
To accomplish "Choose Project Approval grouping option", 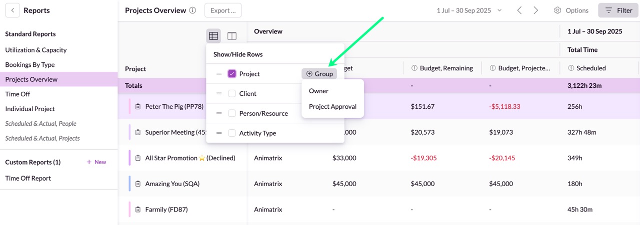I will coord(332,107).
